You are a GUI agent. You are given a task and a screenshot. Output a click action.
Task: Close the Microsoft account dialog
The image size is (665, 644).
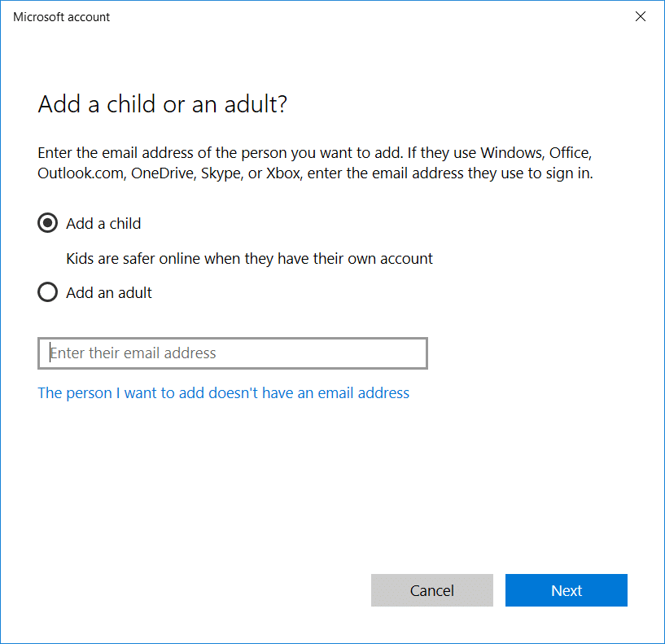(641, 17)
